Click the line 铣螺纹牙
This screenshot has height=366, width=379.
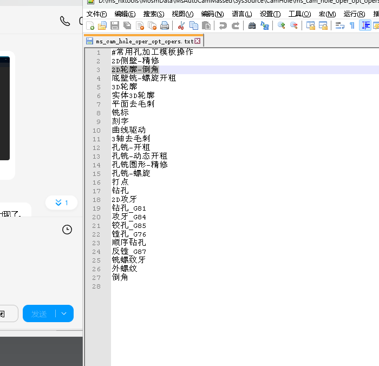point(129,260)
